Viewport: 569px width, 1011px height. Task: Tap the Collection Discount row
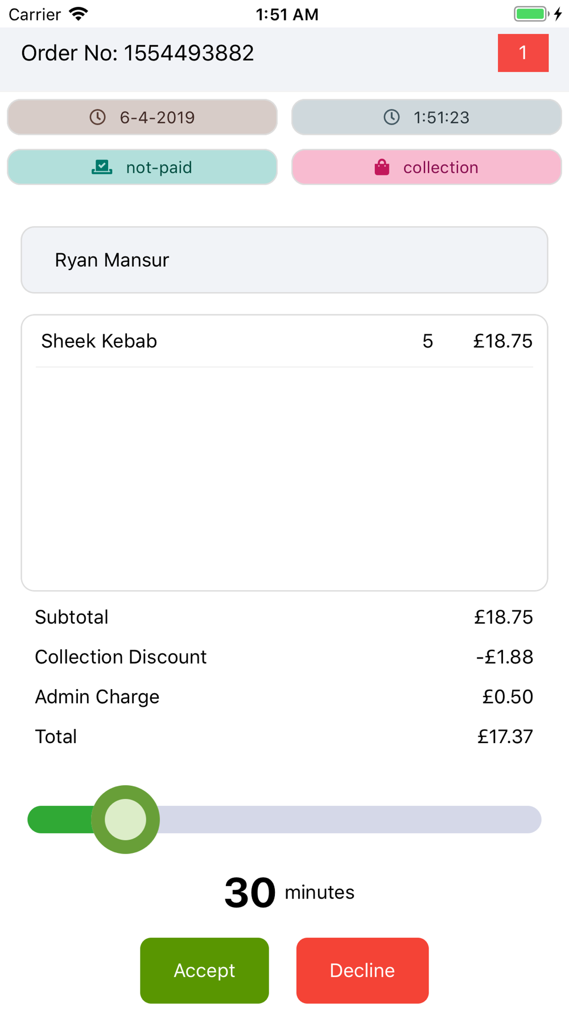pos(284,657)
